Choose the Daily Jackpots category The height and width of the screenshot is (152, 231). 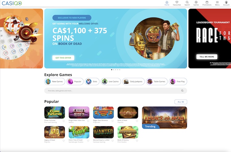(x=133, y=82)
